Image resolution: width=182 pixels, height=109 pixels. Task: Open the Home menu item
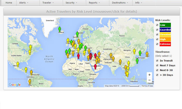click(9, 3)
